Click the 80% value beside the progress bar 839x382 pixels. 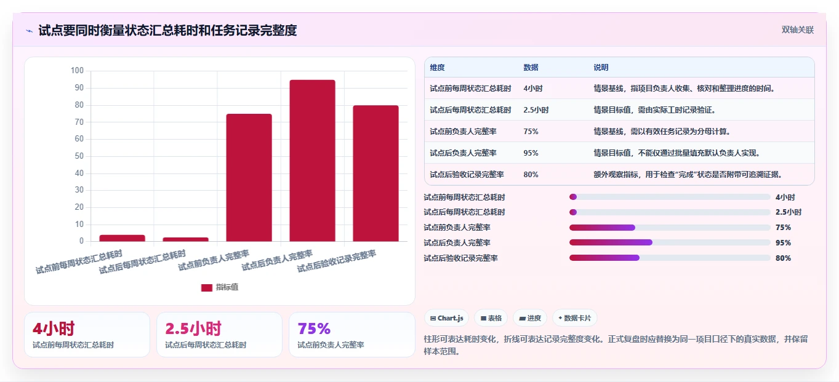coord(783,258)
